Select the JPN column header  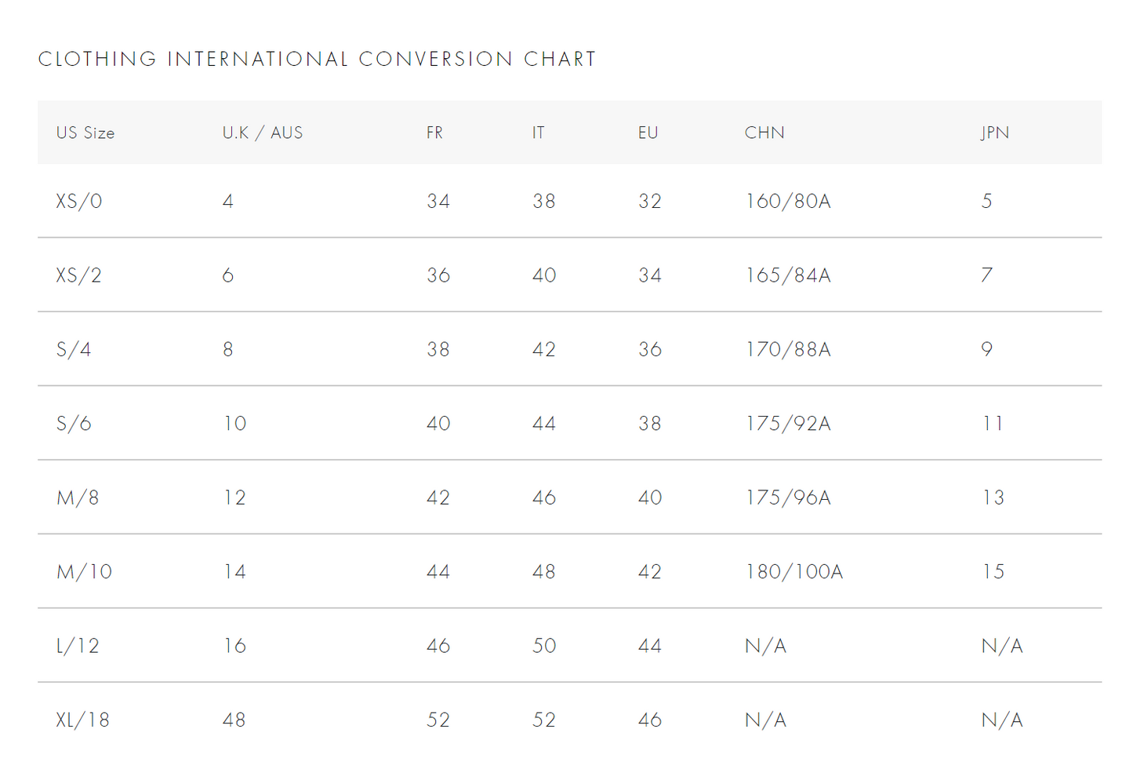tap(994, 133)
